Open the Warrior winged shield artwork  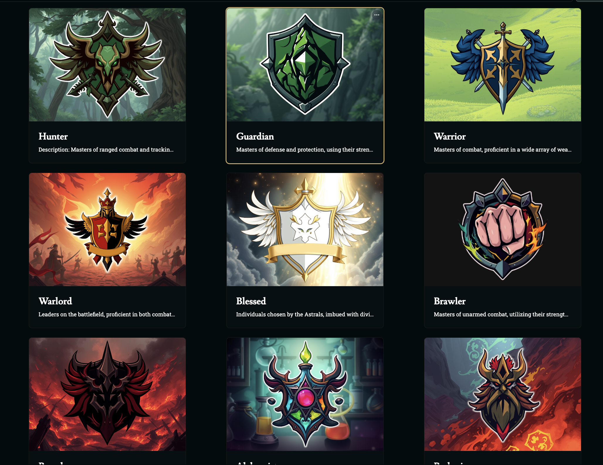(x=502, y=65)
